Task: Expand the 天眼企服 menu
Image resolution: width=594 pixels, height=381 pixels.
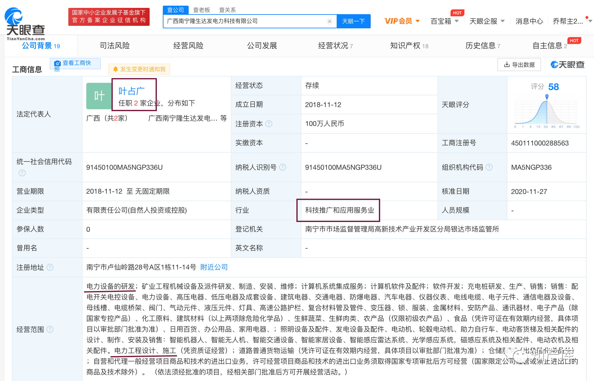Action: [x=487, y=21]
